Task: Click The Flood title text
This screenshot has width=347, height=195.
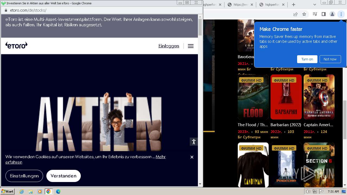Action: [253, 125]
